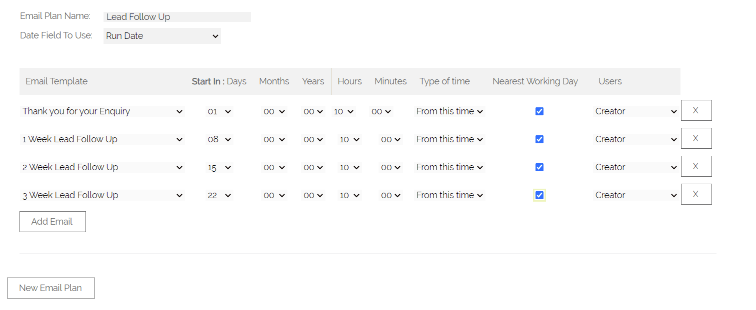The image size is (756, 310).
Task: Open Minutes dropdown in 1 Week follow up row
Action: coord(390,139)
